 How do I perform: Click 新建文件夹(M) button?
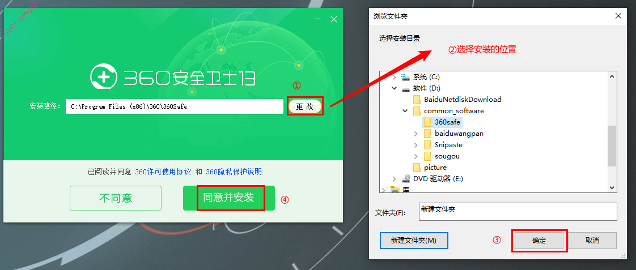pyautogui.click(x=414, y=241)
